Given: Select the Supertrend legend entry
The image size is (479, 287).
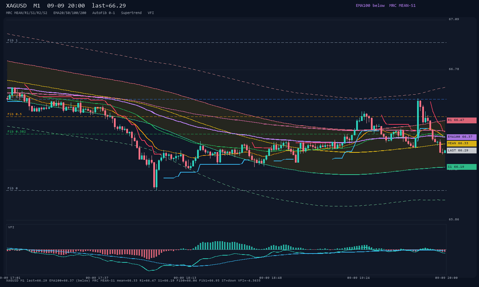Looking at the screenshot, I should pyautogui.click(x=131, y=13).
